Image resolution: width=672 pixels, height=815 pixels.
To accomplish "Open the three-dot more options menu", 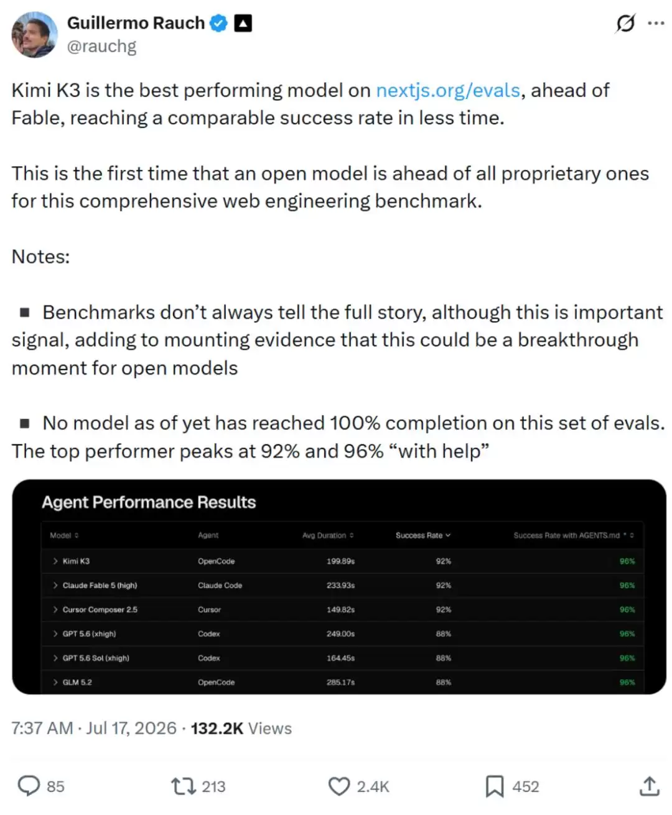I will pos(656,24).
